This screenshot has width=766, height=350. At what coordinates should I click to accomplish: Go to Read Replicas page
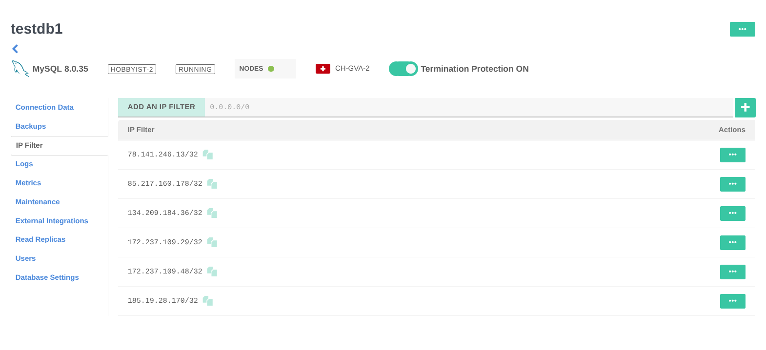[x=40, y=239]
